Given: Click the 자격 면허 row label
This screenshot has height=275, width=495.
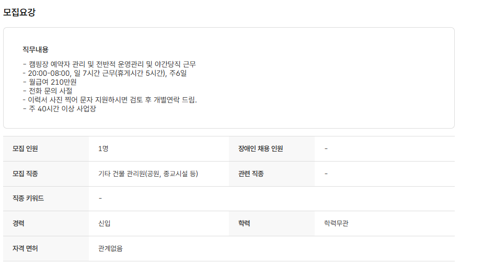Looking at the screenshot, I should click(25, 248).
